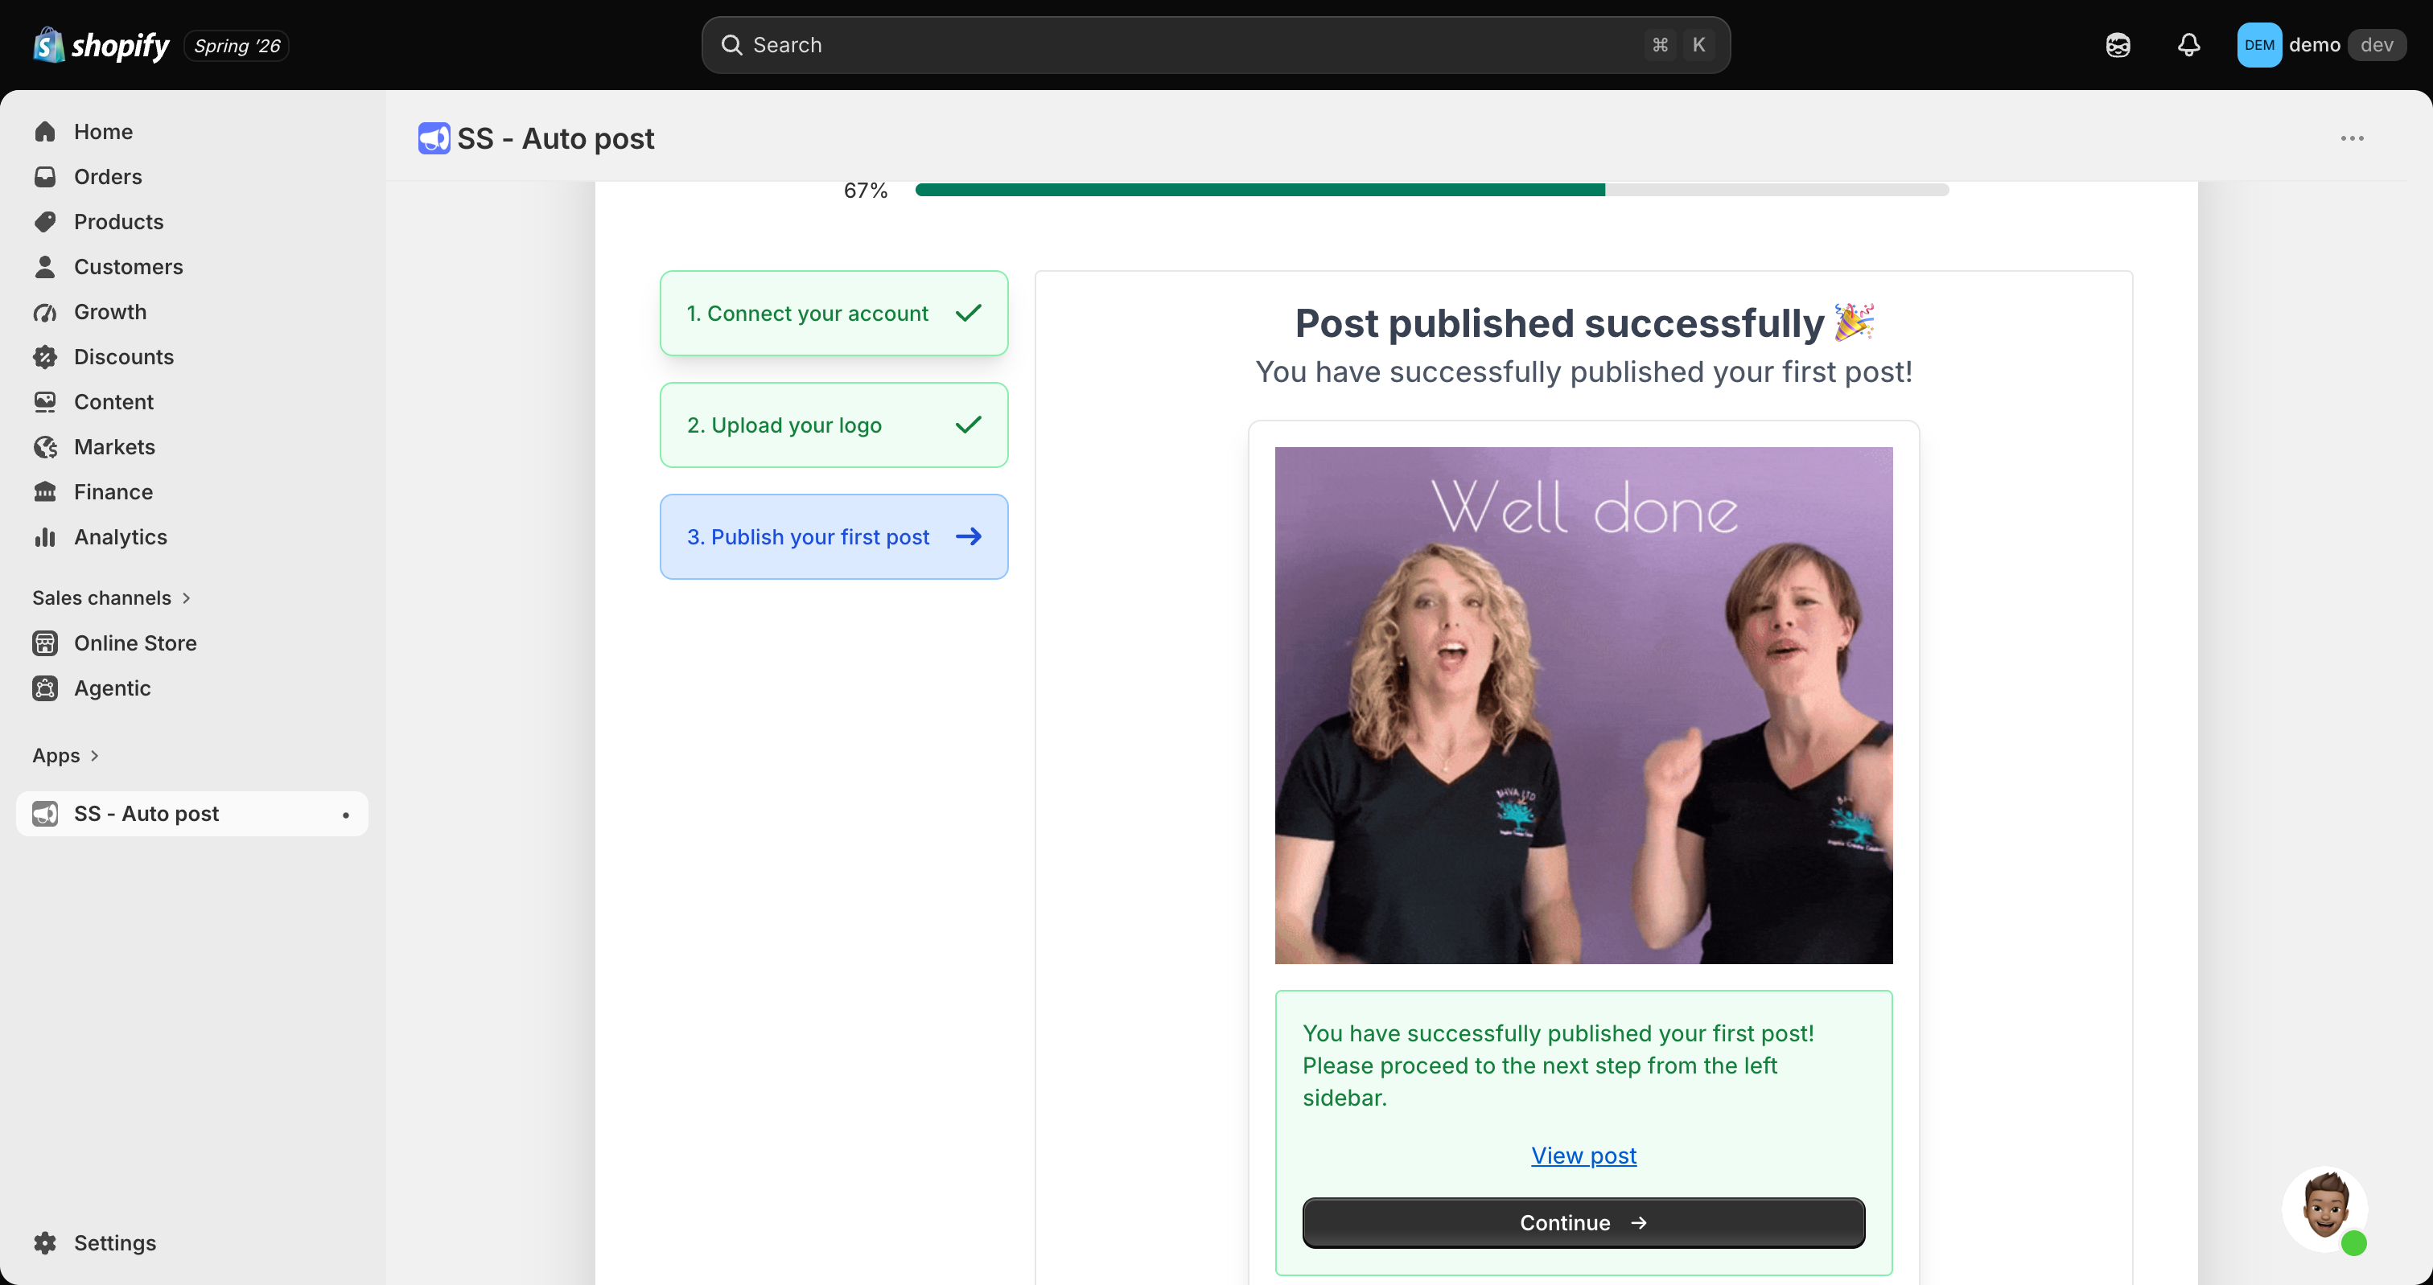Screen dimensions: 2433x1285
Task: Open the three-dot more actions menu
Action: tap(2352, 138)
